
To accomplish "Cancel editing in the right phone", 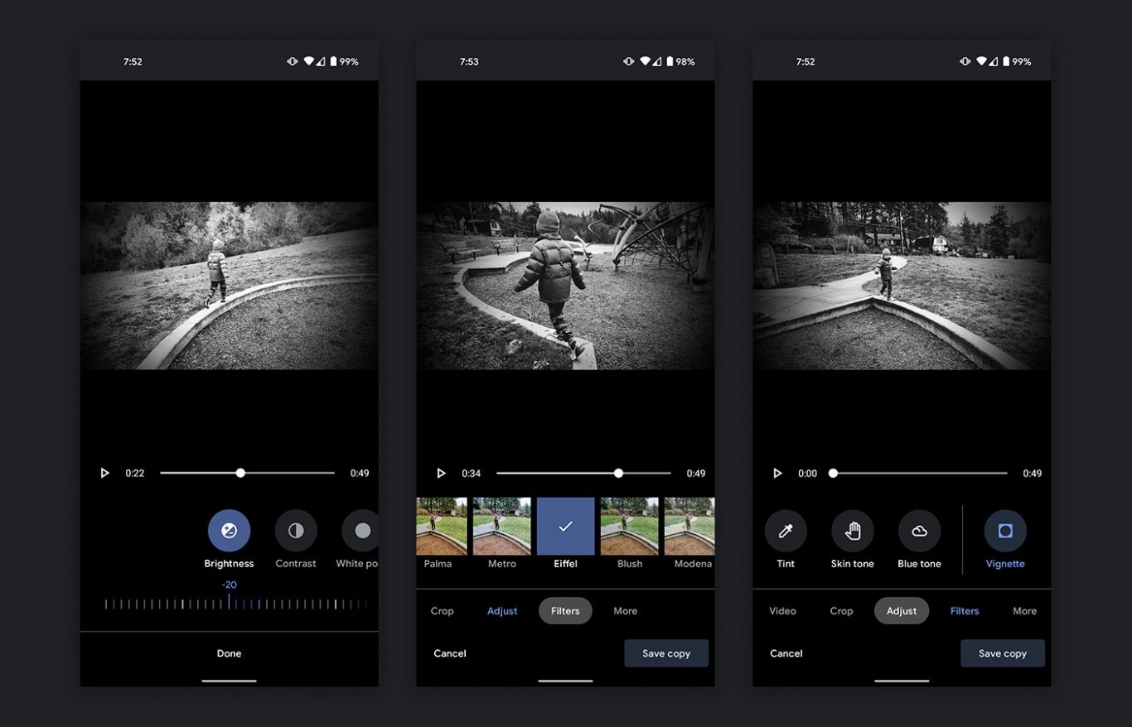I will point(786,653).
